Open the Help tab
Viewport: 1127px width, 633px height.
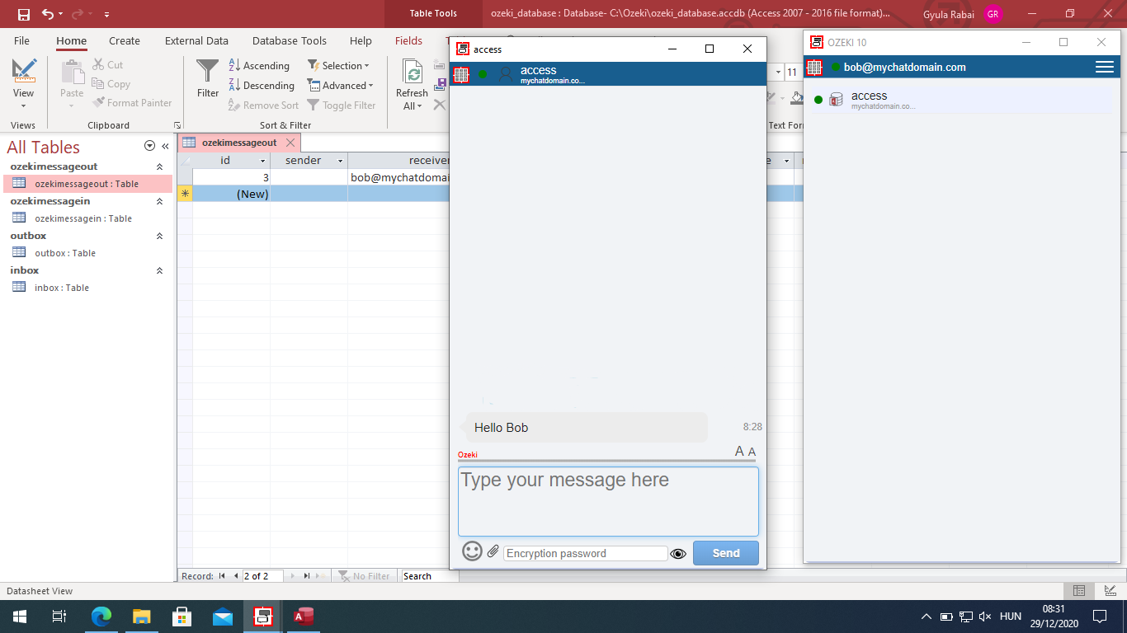(x=361, y=40)
